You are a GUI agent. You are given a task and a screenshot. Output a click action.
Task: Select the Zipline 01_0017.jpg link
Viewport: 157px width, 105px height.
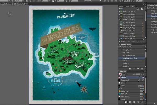point(131,25)
